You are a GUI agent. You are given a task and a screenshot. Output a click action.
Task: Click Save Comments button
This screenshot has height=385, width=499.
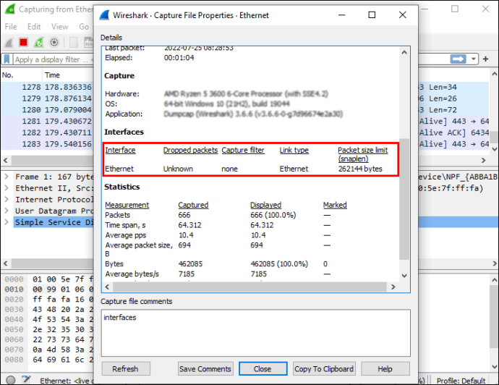pos(205,369)
